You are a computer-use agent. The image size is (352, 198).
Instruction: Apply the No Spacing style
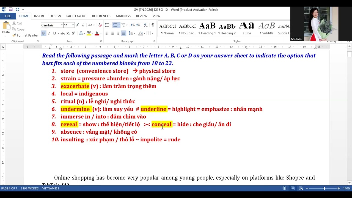pos(187,29)
